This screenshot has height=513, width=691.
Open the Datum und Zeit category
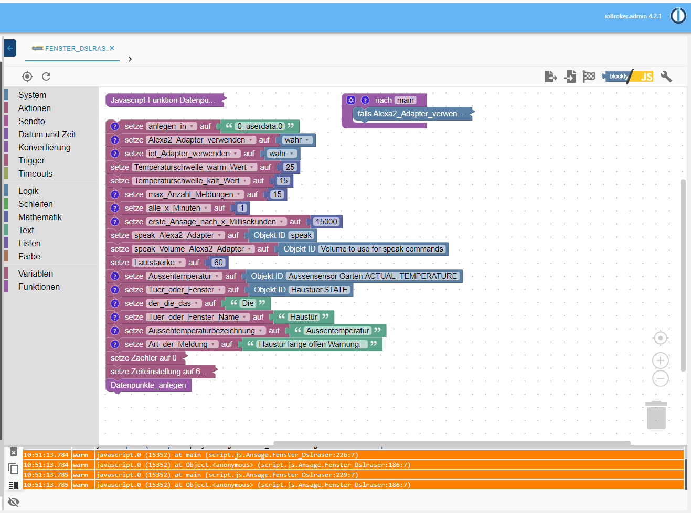click(x=47, y=134)
